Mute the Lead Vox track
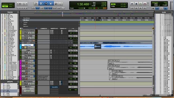This screenshot has height=98, width=174. (27, 48)
